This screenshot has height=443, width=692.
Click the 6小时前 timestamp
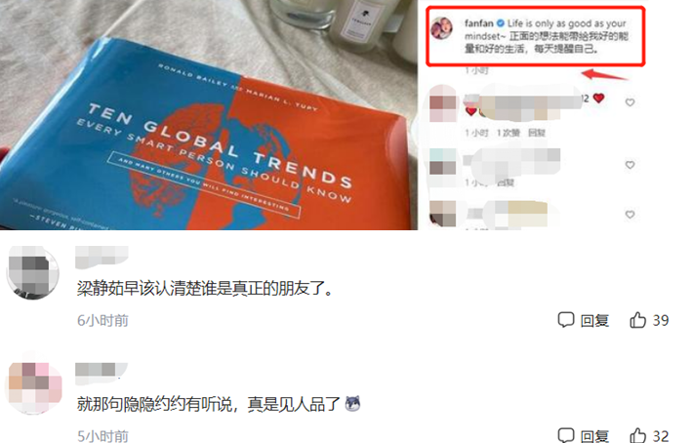point(102,320)
